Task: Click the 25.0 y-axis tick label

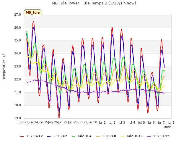Action: point(18,41)
